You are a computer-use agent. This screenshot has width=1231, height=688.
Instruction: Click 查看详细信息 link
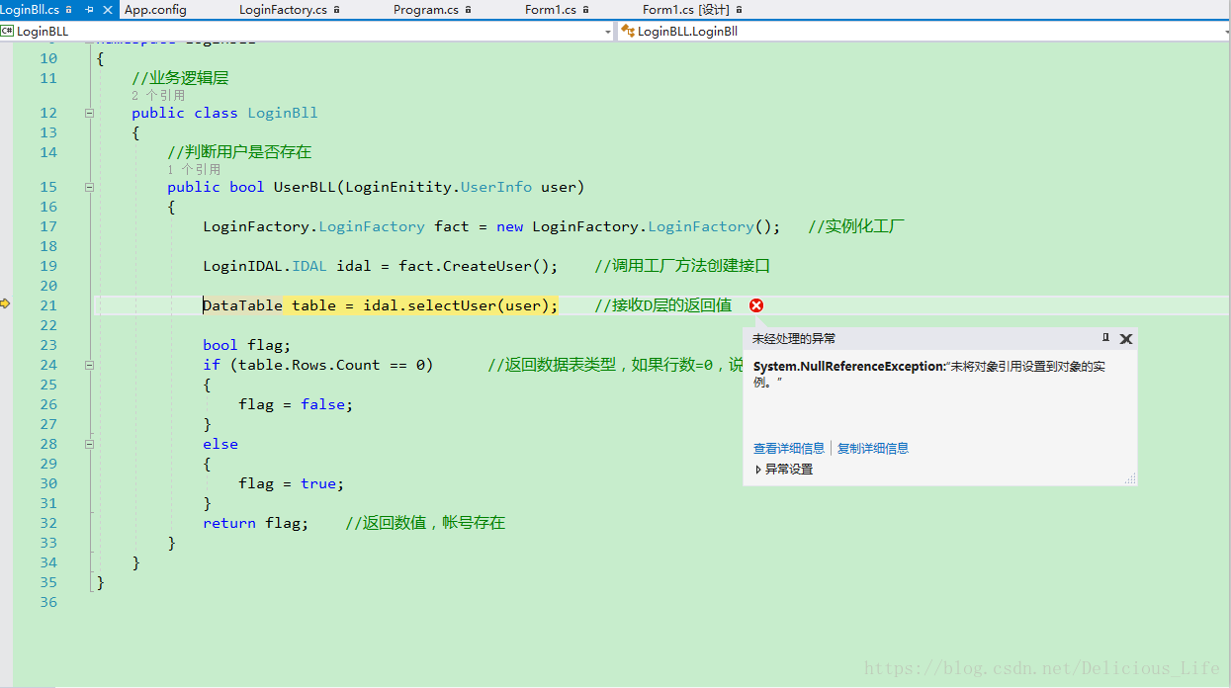[x=789, y=448]
